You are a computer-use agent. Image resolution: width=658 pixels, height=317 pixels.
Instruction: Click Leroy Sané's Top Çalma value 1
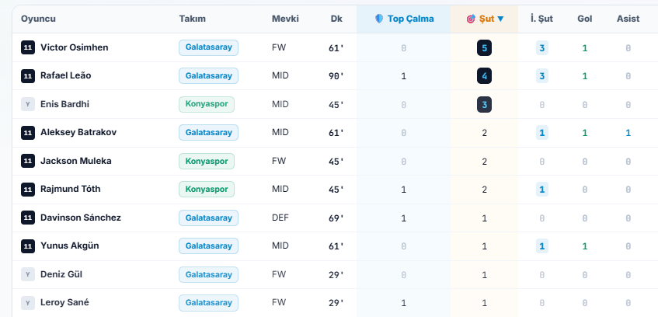pos(404,303)
